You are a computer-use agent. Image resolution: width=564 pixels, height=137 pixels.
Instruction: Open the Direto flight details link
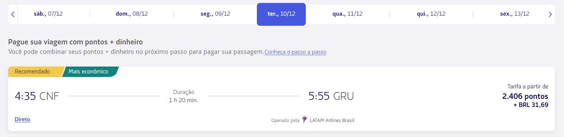tap(23, 119)
